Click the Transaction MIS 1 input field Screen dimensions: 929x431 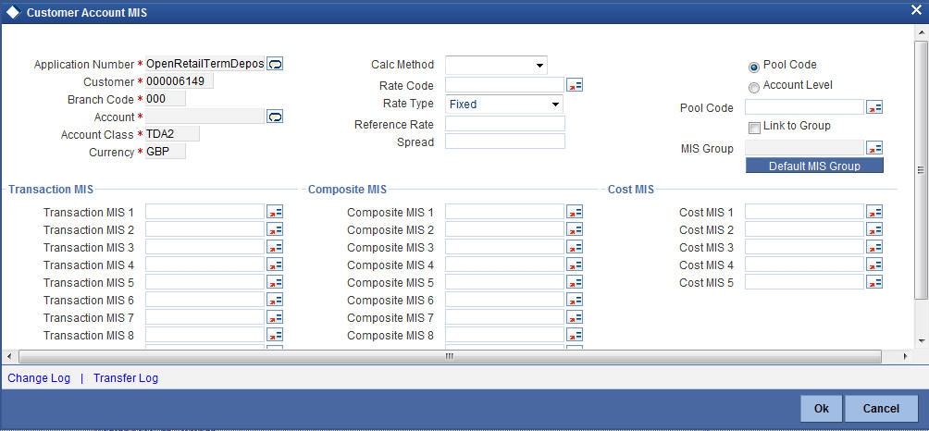(205, 212)
